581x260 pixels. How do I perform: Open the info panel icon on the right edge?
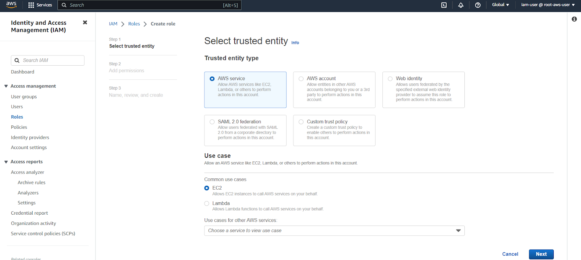574,19
